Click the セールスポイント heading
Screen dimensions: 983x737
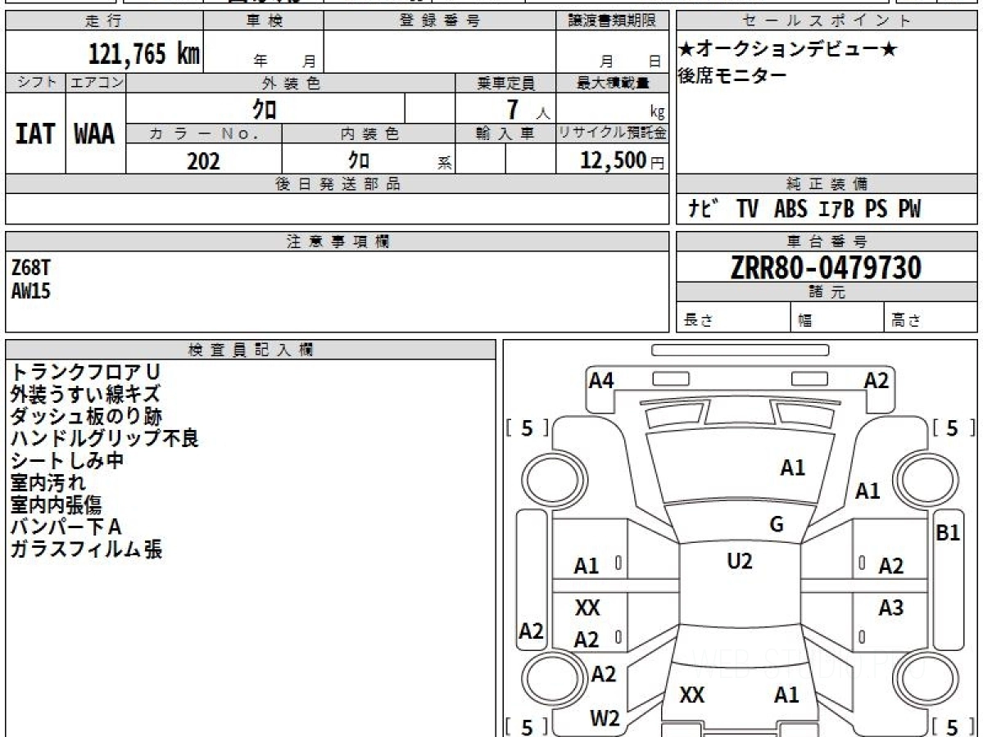point(827,21)
